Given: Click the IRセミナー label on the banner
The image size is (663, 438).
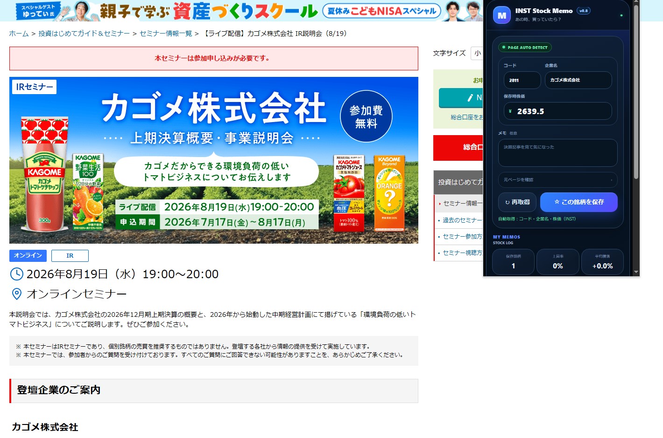Looking at the screenshot, I should point(35,87).
